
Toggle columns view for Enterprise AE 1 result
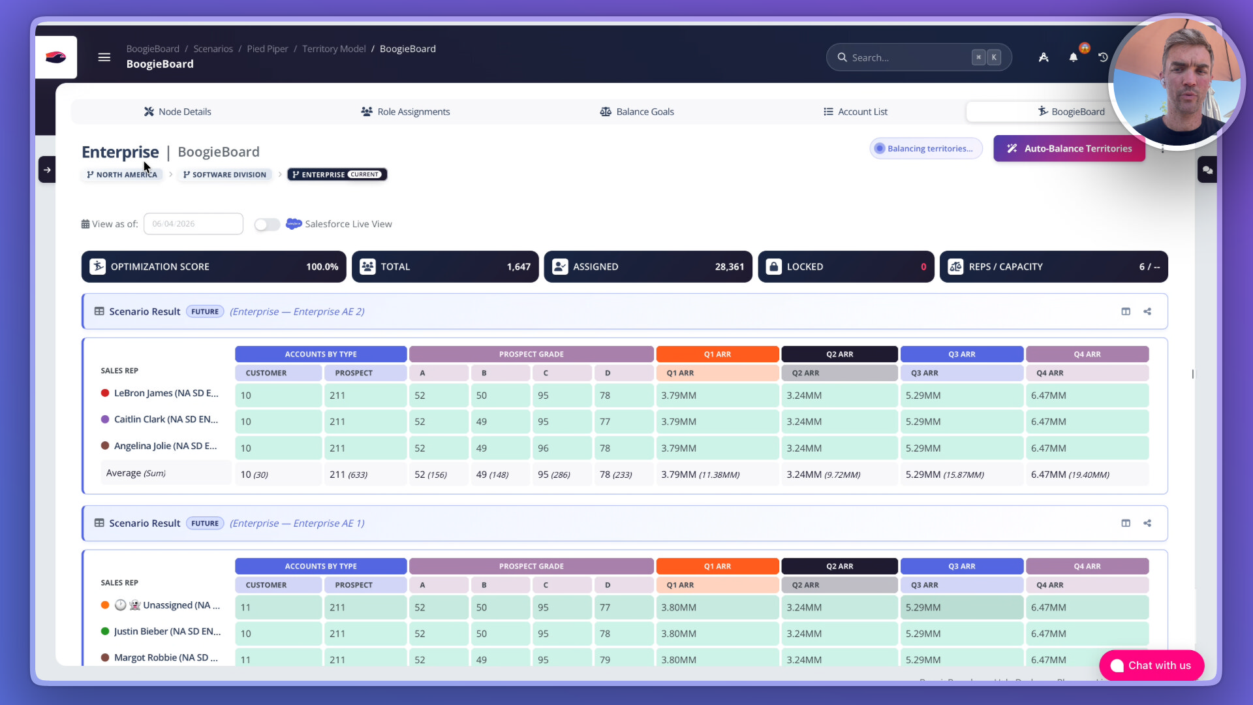[1126, 523]
